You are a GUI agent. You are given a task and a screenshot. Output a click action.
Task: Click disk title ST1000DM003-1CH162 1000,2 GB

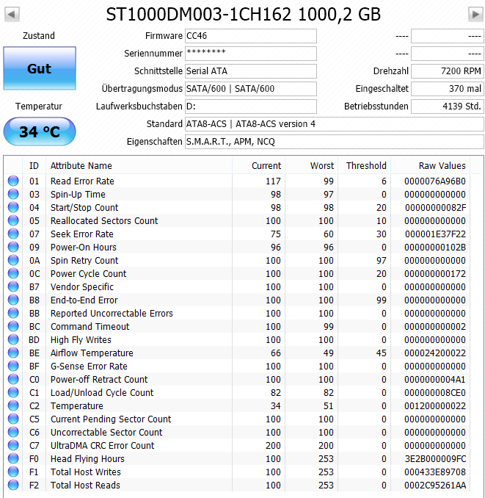coord(244,14)
